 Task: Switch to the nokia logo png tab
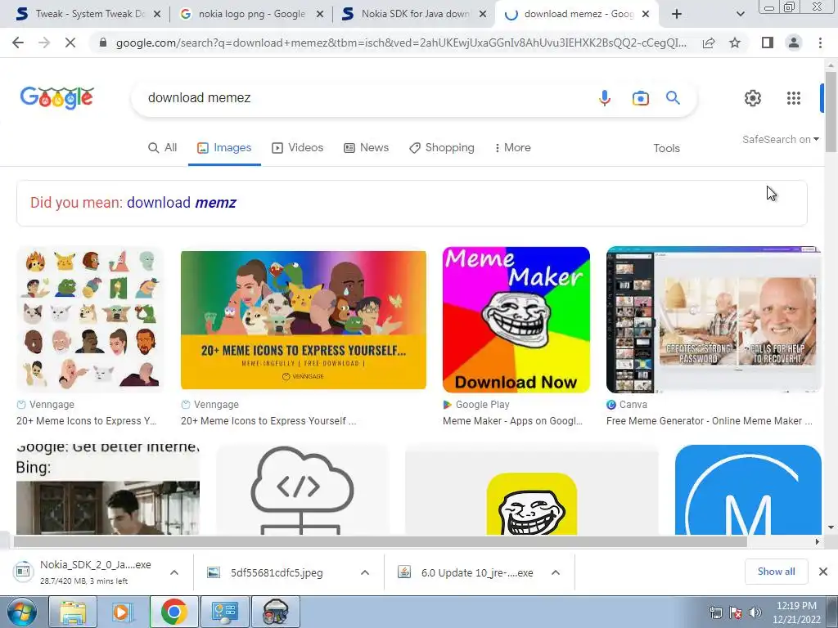tap(252, 14)
